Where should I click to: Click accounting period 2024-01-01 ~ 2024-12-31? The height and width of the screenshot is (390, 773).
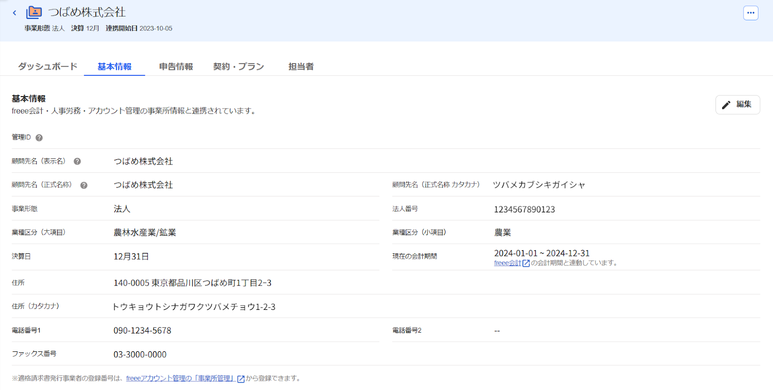pos(542,253)
